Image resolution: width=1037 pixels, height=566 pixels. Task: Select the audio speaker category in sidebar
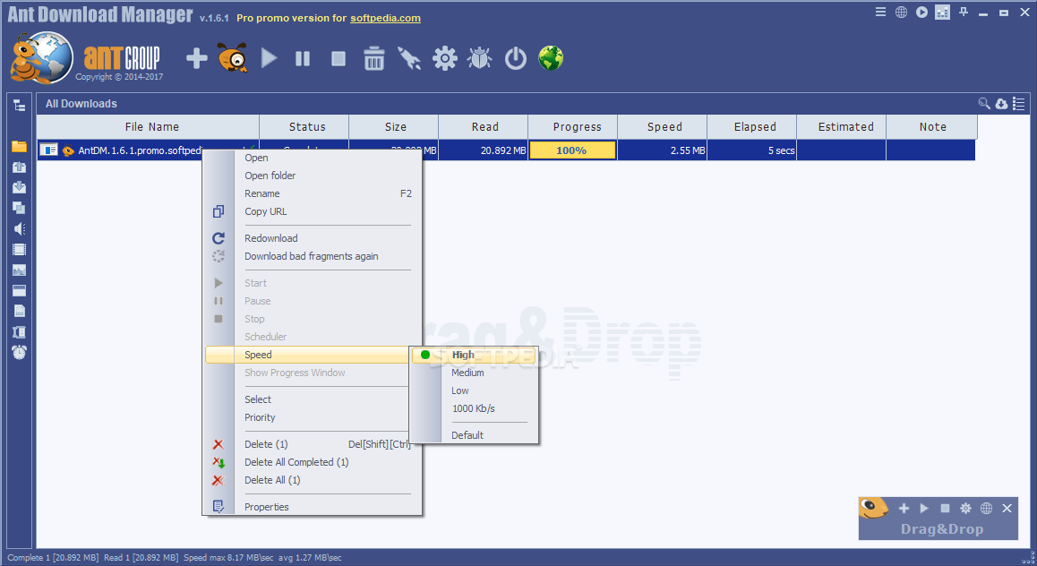tap(19, 228)
